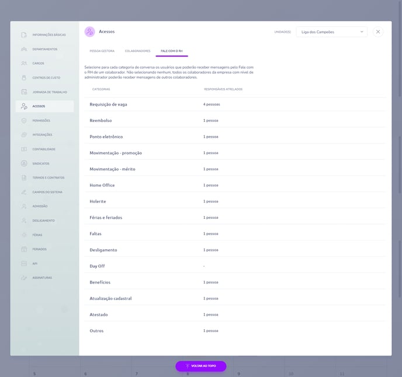This screenshot has height=377, width=402.
Task: Select the Ponto eletrônico category
Action: (234, 137)
